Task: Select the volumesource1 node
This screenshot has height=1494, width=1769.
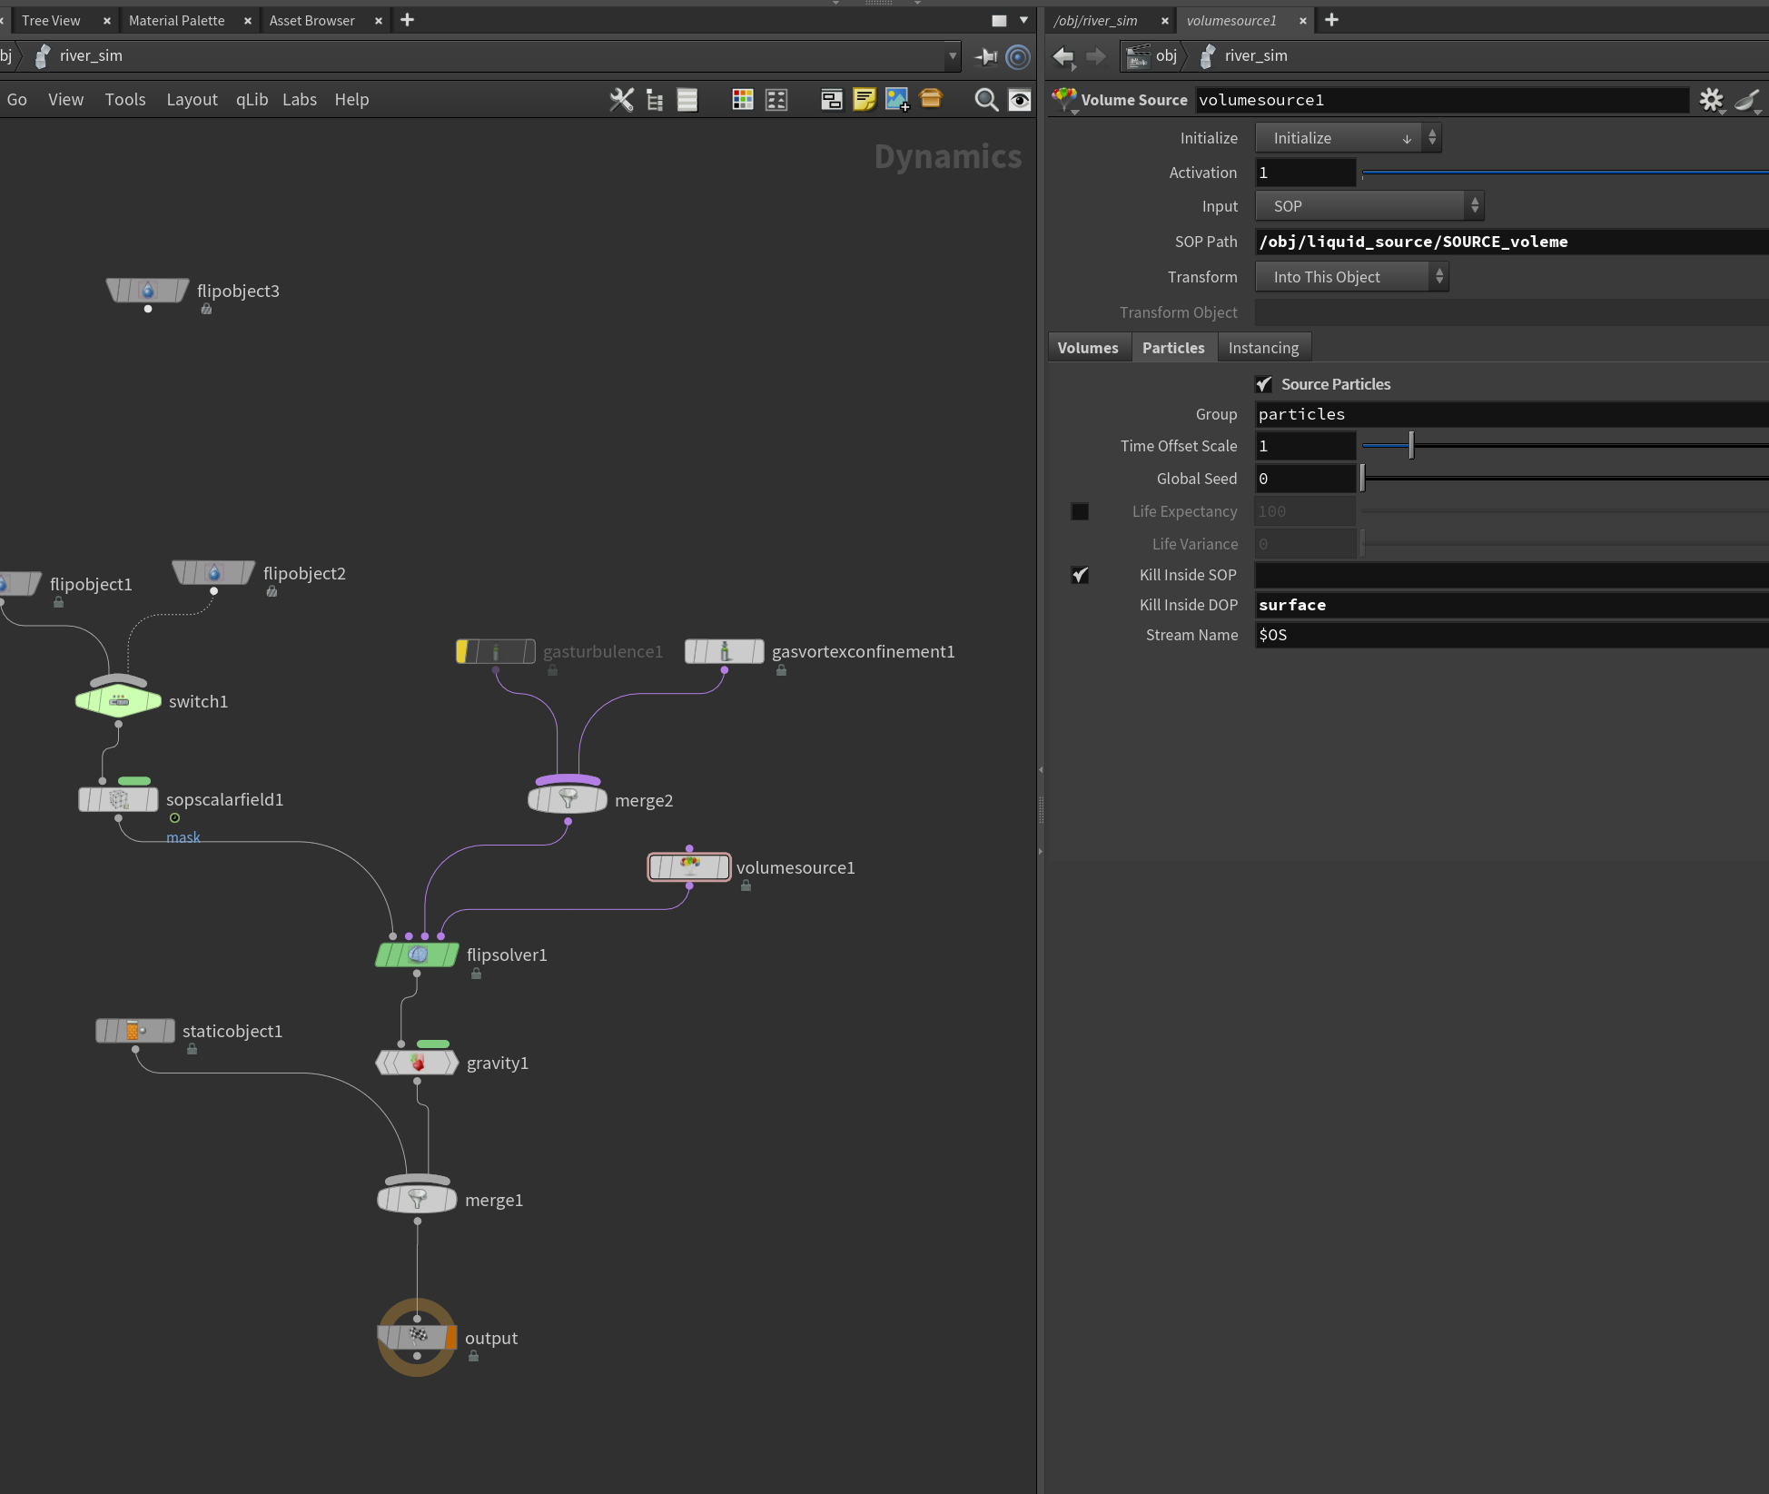Action: point(689,867)
